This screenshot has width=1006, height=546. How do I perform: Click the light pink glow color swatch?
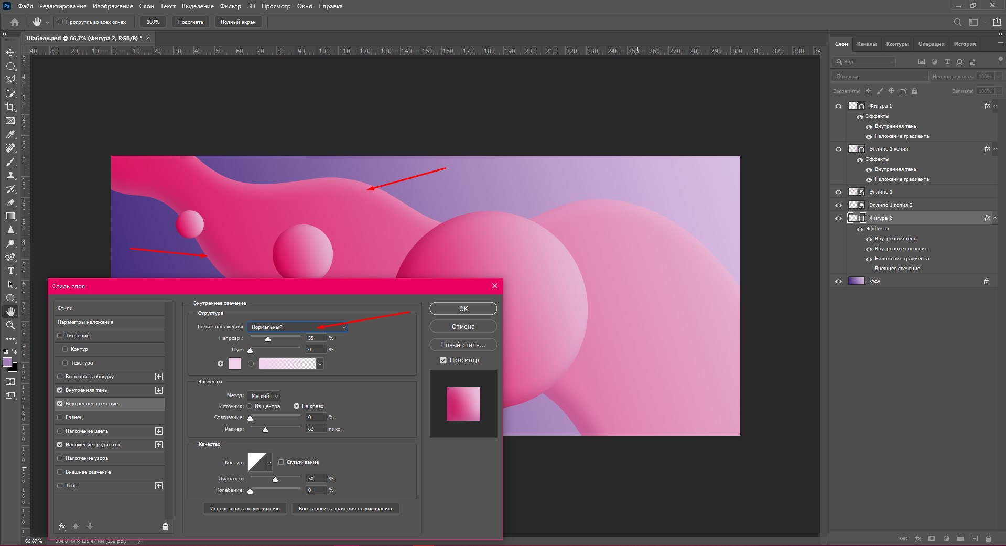tap(235, 363)
